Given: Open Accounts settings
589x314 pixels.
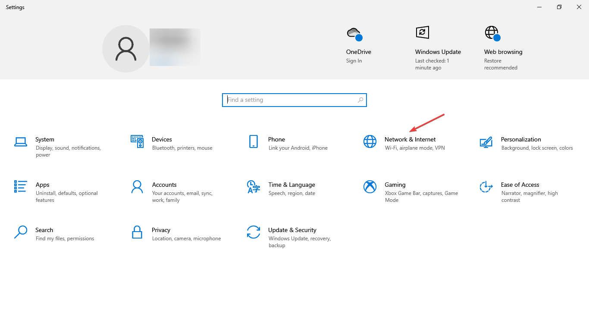Looking at the screenshot, I should click(x=164, y=185).
